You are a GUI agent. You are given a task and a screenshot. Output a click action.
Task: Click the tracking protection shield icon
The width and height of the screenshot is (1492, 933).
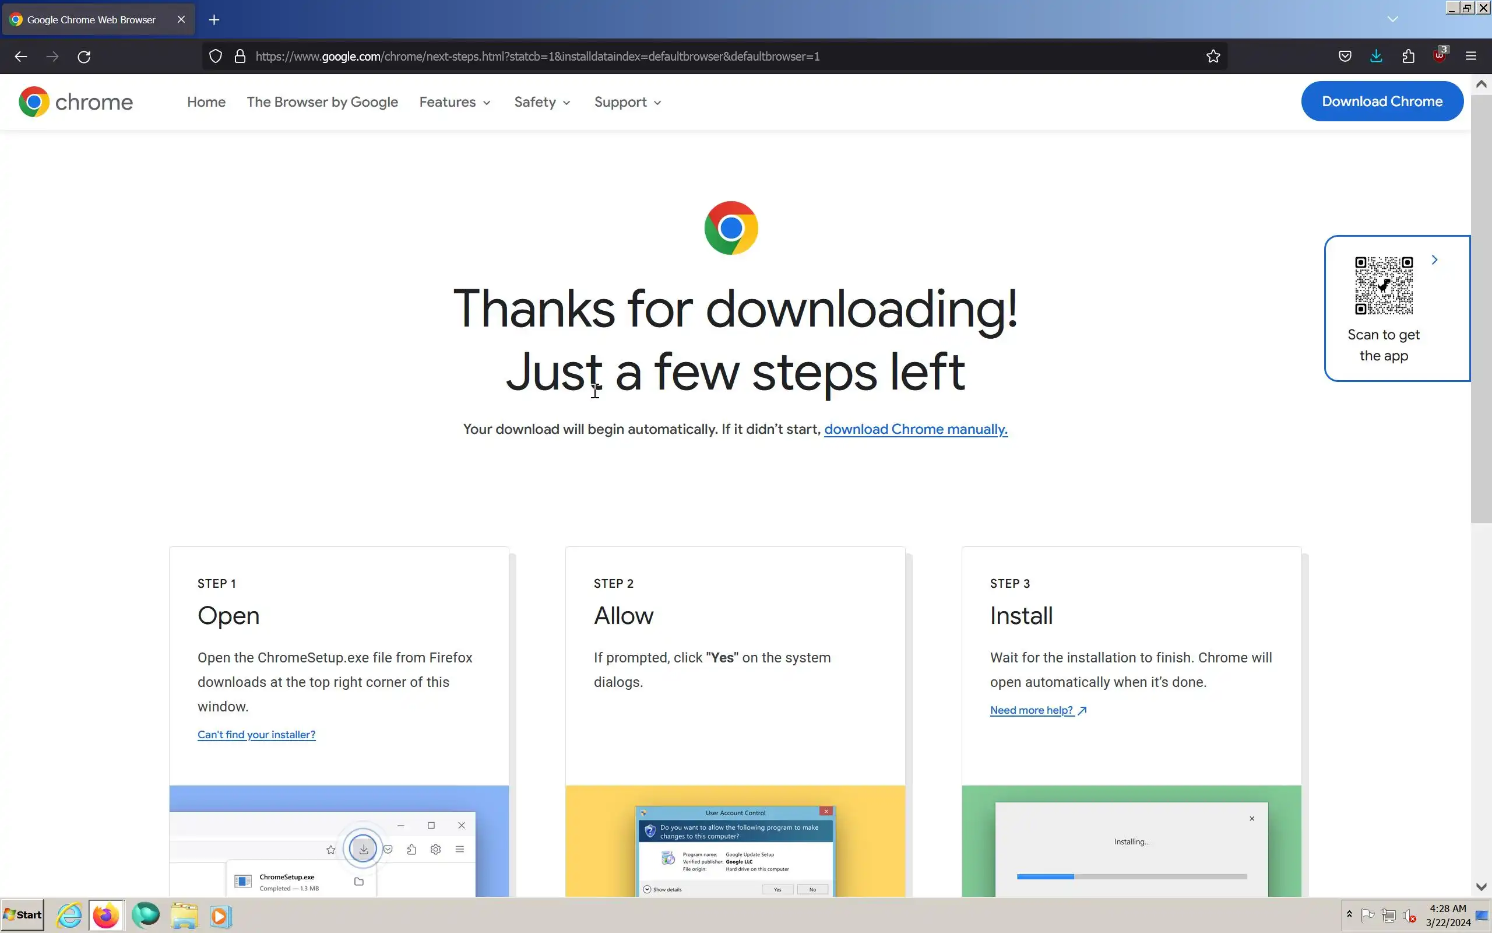[x=215, y=56]
